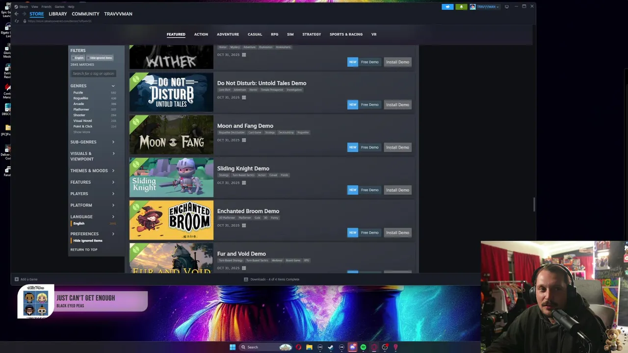Screen dimensions: 628x353
Task: Click the Epic Games Launcher desktop icon
Action: 7,10
